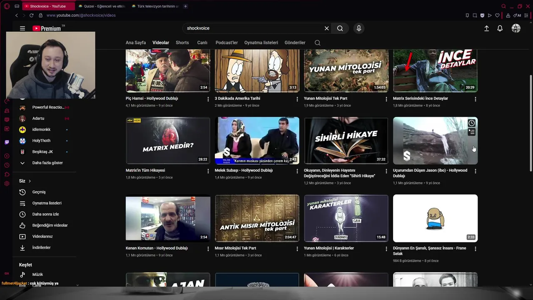This screenshot has height=300, width=533.
Task: Open the Antik Mısır Mitolojisi thumbnail
Action: click(257, 218)
